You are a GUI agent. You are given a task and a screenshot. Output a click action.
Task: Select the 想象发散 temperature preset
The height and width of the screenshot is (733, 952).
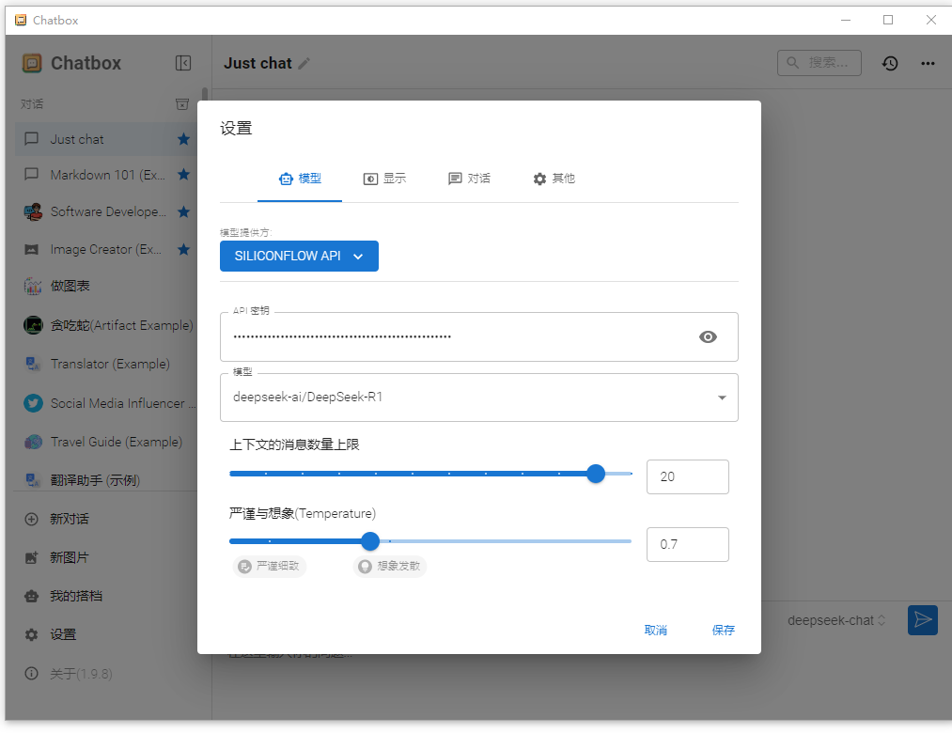coord(390,566)
